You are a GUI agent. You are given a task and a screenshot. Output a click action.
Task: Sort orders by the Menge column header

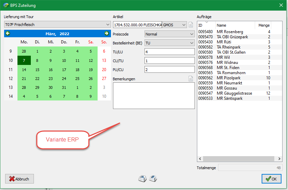coord(264,25)
